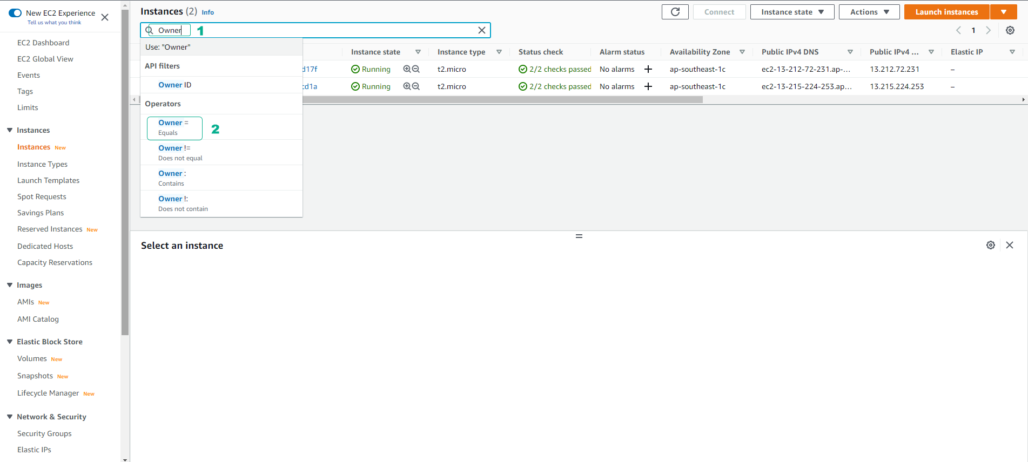
Task: Open EC2 Global View
Action: click(45, 59)
